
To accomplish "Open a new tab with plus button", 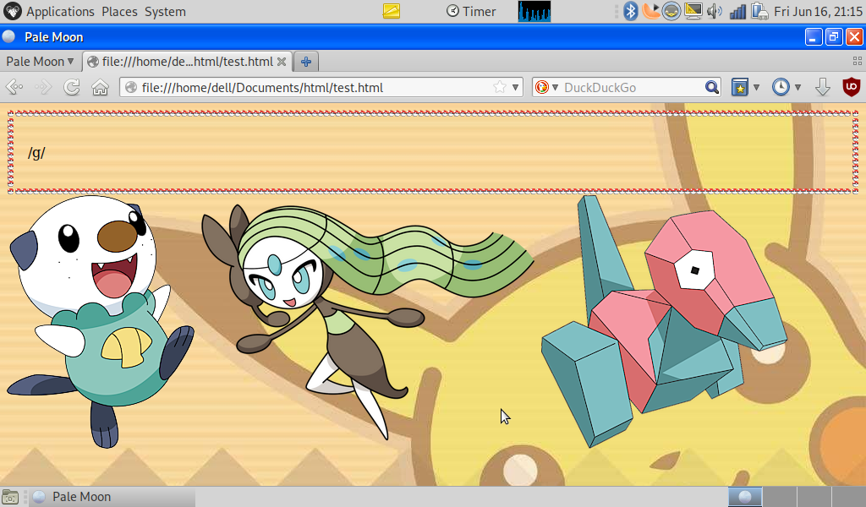I will [306, 61].
